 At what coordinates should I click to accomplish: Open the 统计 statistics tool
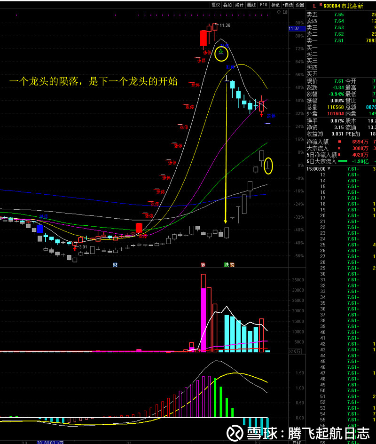(x=239, y=5)
